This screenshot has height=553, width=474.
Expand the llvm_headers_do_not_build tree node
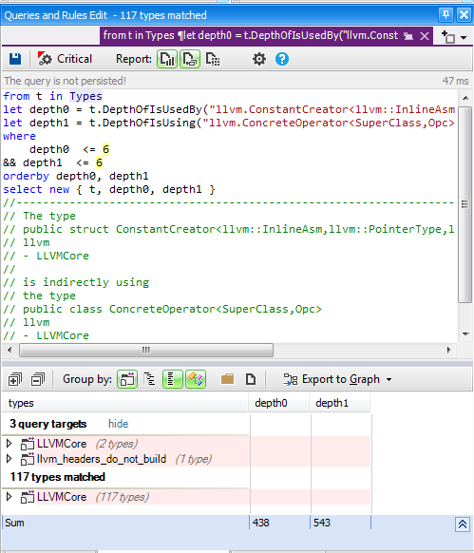click(9, 459)
